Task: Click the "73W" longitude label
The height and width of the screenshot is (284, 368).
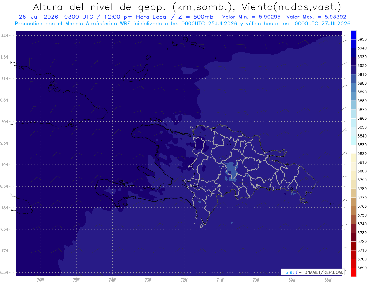Action: [x=148, y=280]
